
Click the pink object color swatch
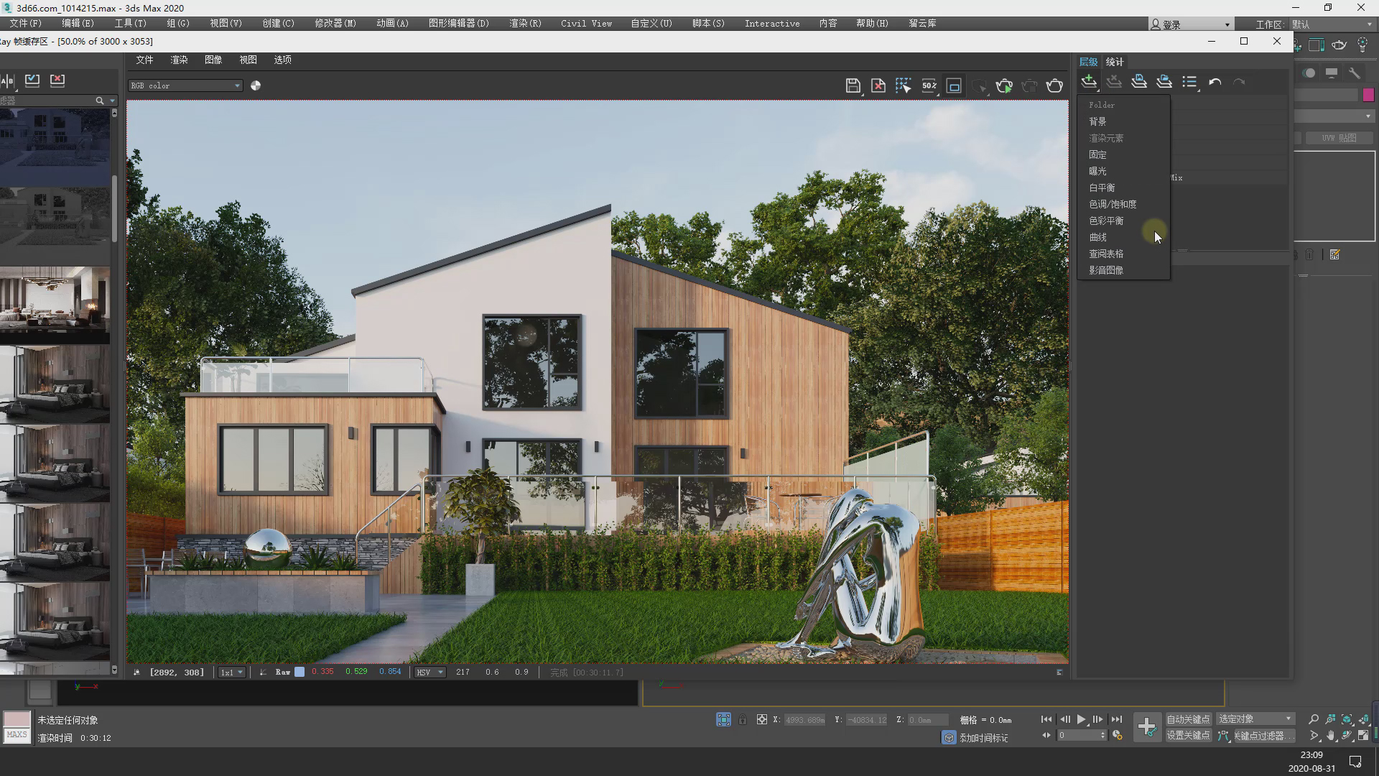(1368, 95)
